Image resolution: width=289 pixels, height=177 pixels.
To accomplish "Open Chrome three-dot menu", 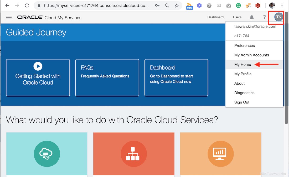I will coord(282,6).
